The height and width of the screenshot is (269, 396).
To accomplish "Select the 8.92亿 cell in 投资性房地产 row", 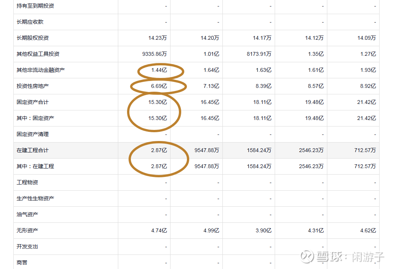I will (368, 86).
